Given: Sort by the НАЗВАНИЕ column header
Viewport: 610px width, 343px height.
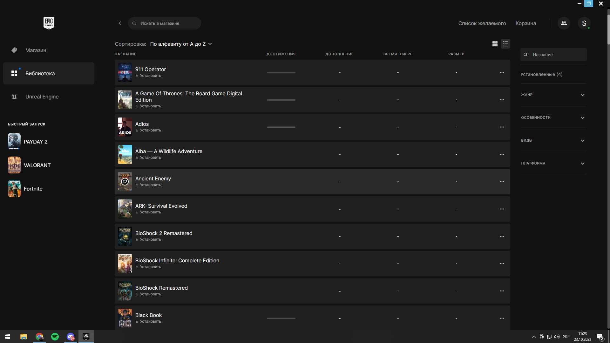Looking at the screenshot, I should [x=125, y=54].
